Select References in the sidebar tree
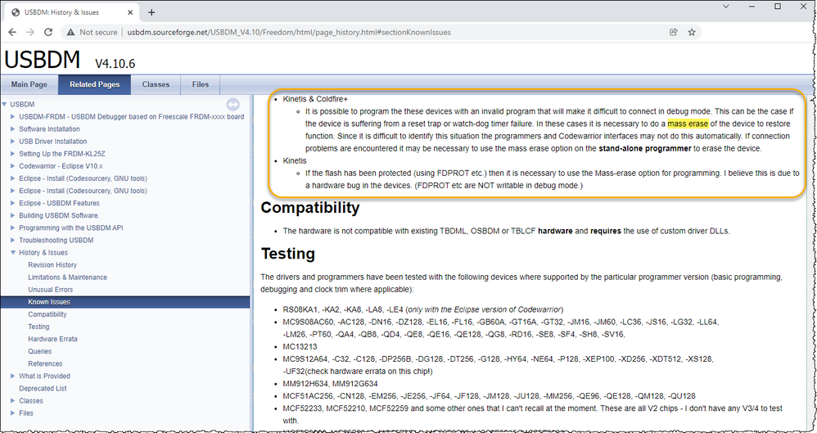 tap(45, 363)
